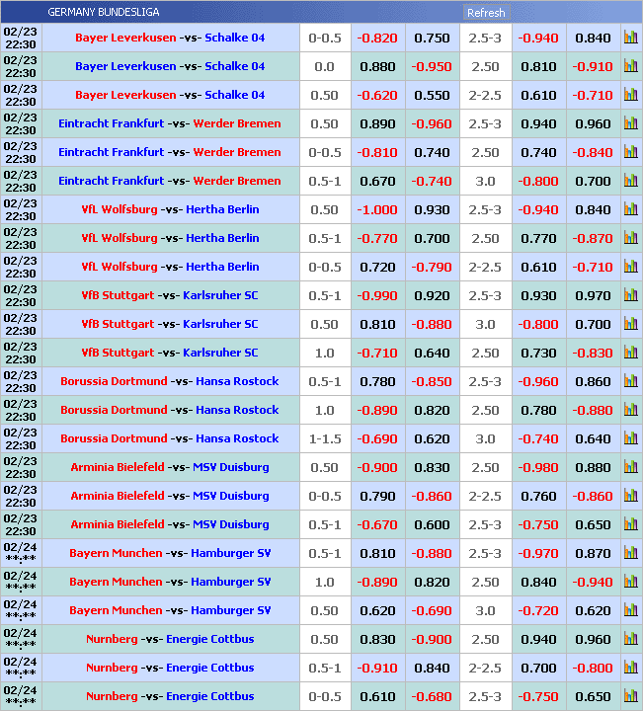Select the -0.970 over/under odds for Bayern Munchen
This screenshot has height=711, width=643.
(539, 554)
